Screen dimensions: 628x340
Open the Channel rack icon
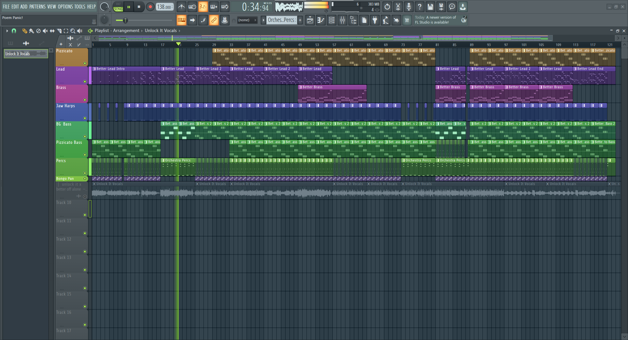(x=332, y=20)
